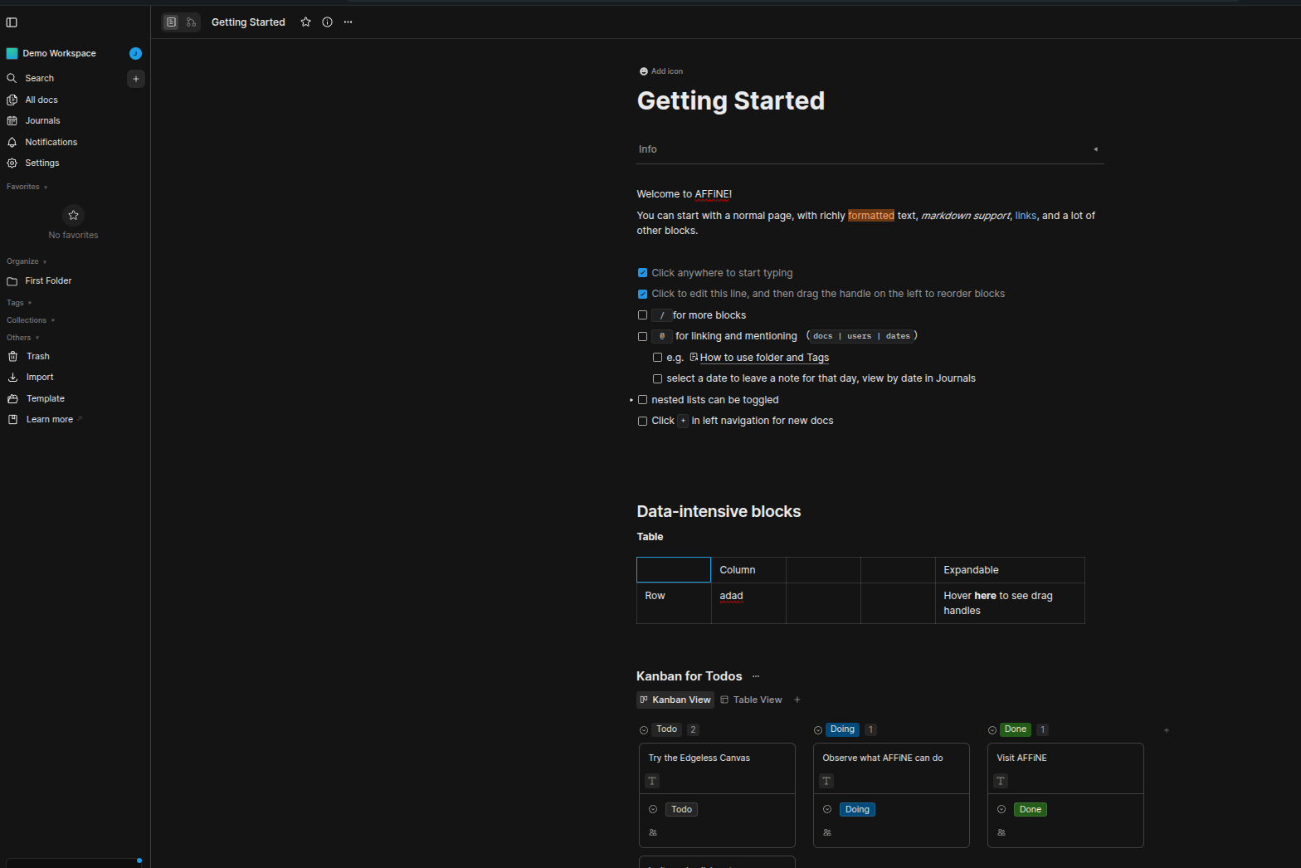Image resolution: width=1301 pixels, height=868 pixels.
Task: Check the 'for more blocks' checkbox
Action: tap(642, 315)
